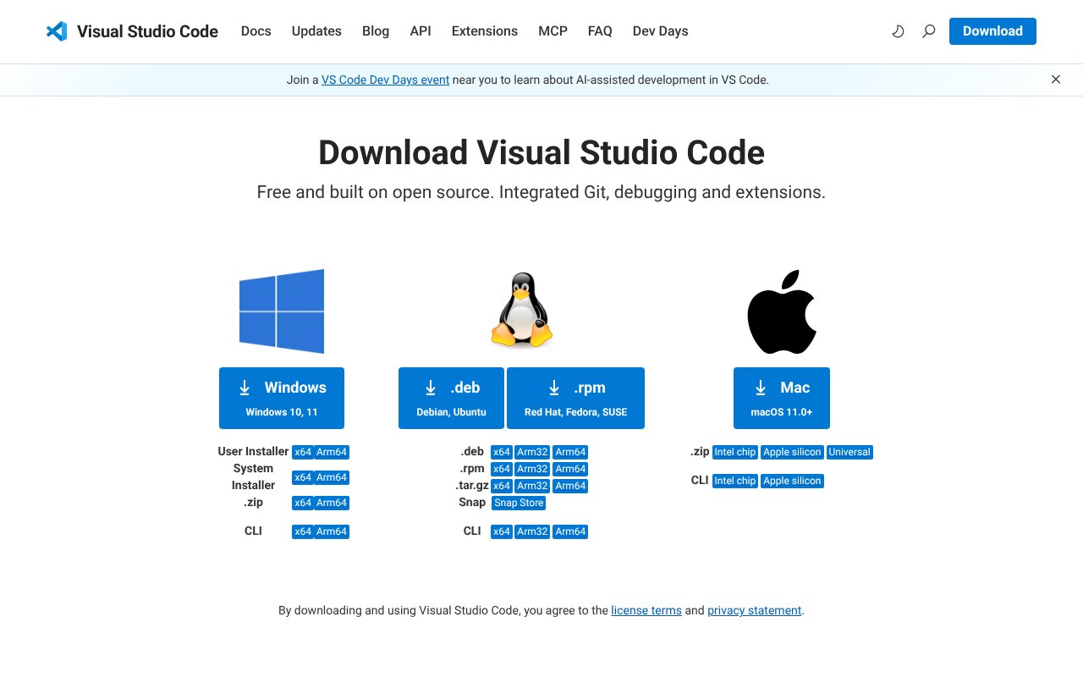Toggle the dark theme moon icon

click(898, 31)
